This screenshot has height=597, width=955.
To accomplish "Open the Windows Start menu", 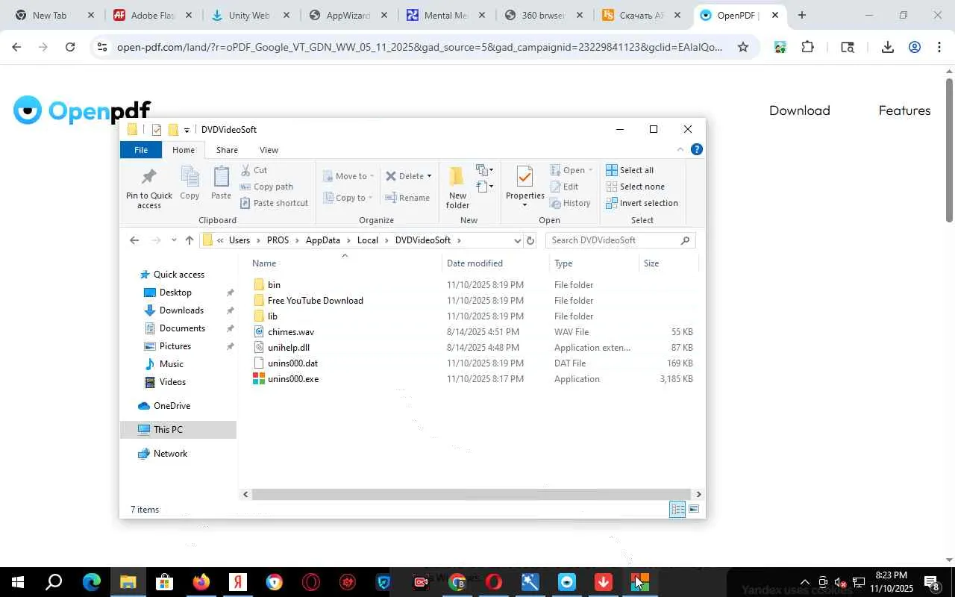I will click(18, 582).
